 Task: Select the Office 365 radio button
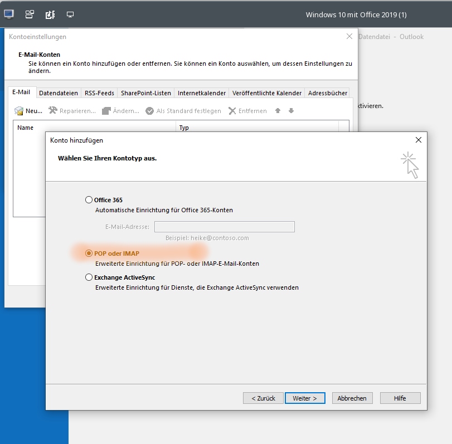click(x=89, y=199)
